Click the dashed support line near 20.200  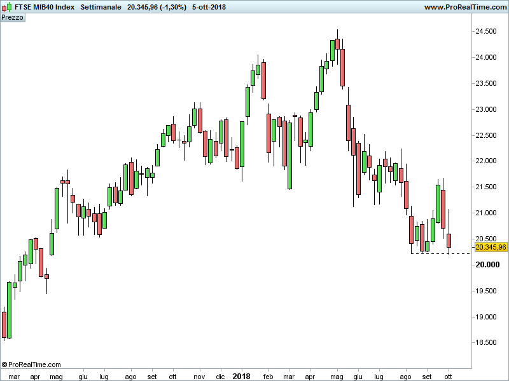[x=440, y=253]
